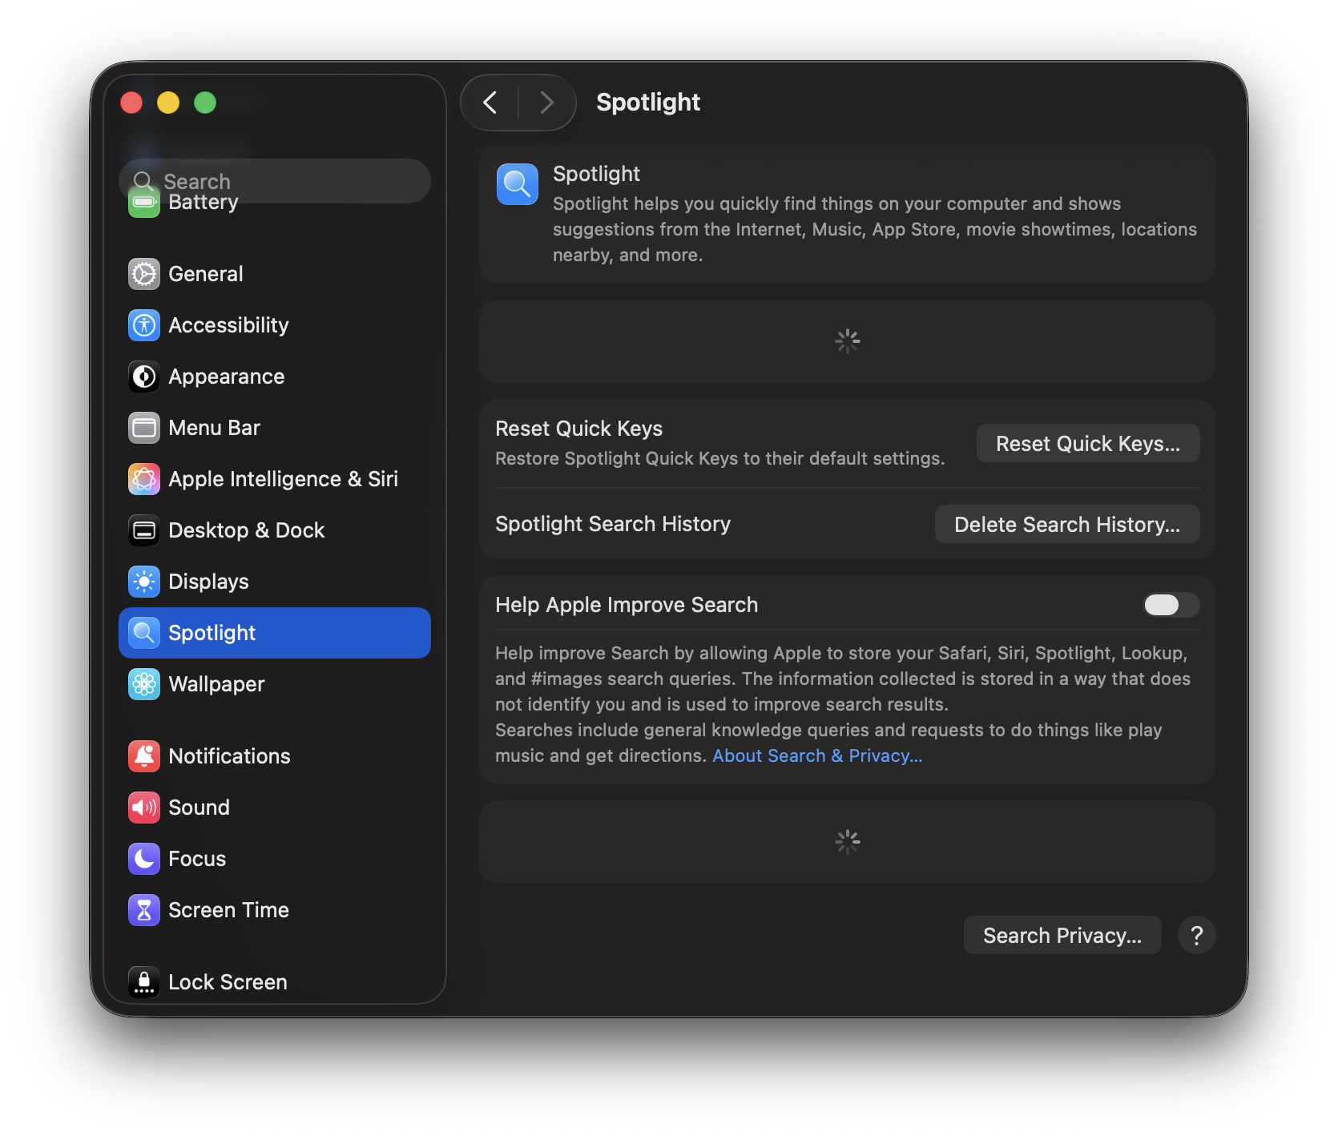
Task: Click the Menu Bar icon in sidebar
Action: (x=144, y=428)
